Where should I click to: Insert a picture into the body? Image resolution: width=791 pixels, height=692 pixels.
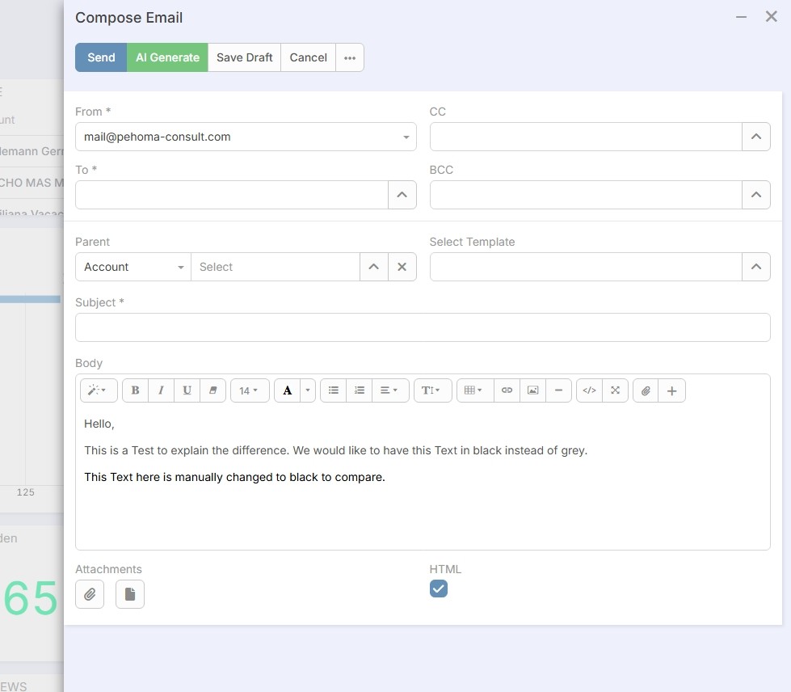[x=532, y=390]
